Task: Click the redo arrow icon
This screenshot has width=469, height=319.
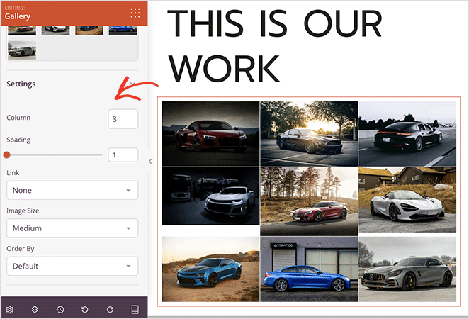Action: point(110,310)
